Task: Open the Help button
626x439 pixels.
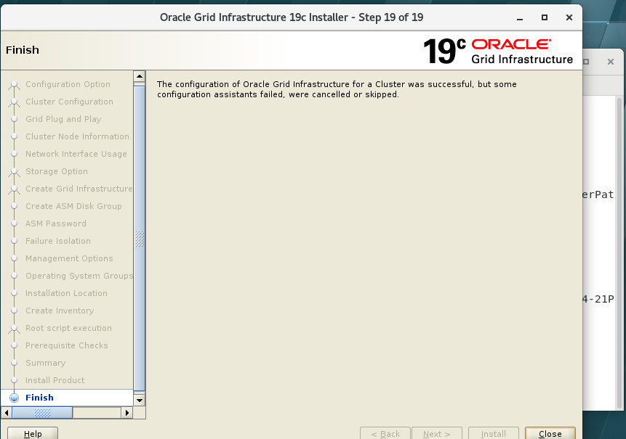Action: tap(33, 433)
